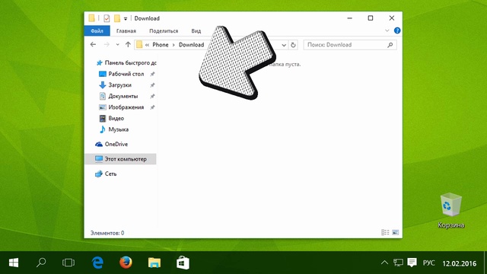Open the Windows Start menu
Viewport: 487px width, 274px height.
point(14,263)
